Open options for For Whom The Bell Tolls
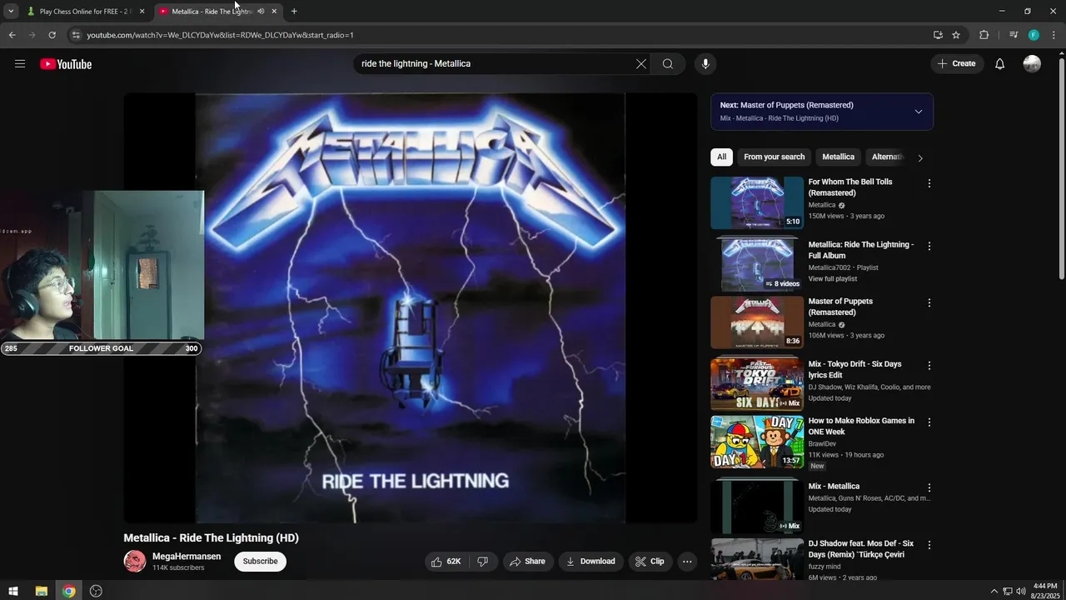 (929, 183)
